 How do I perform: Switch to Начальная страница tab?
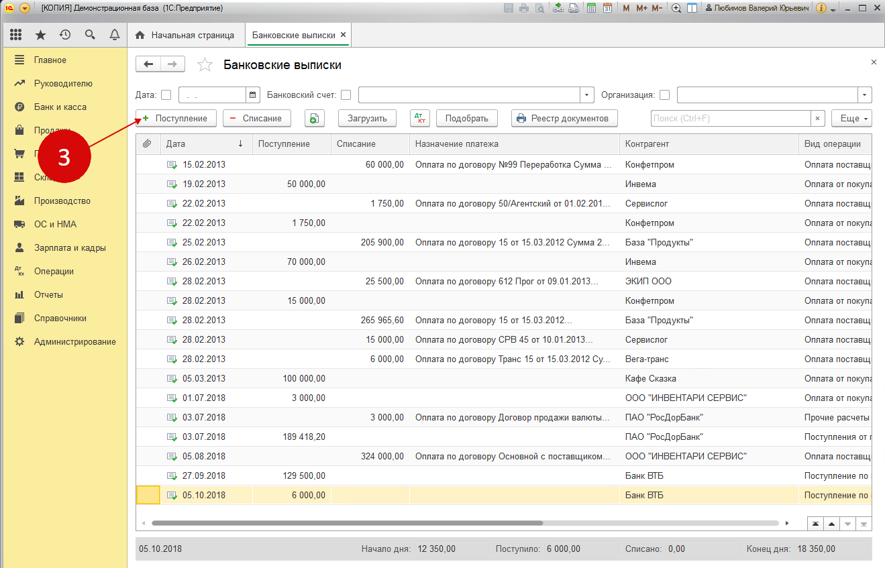186,35
